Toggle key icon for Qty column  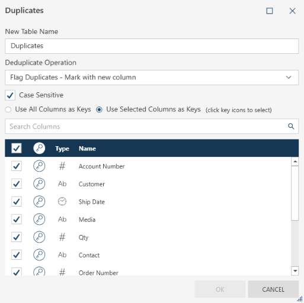pos(39,237)
